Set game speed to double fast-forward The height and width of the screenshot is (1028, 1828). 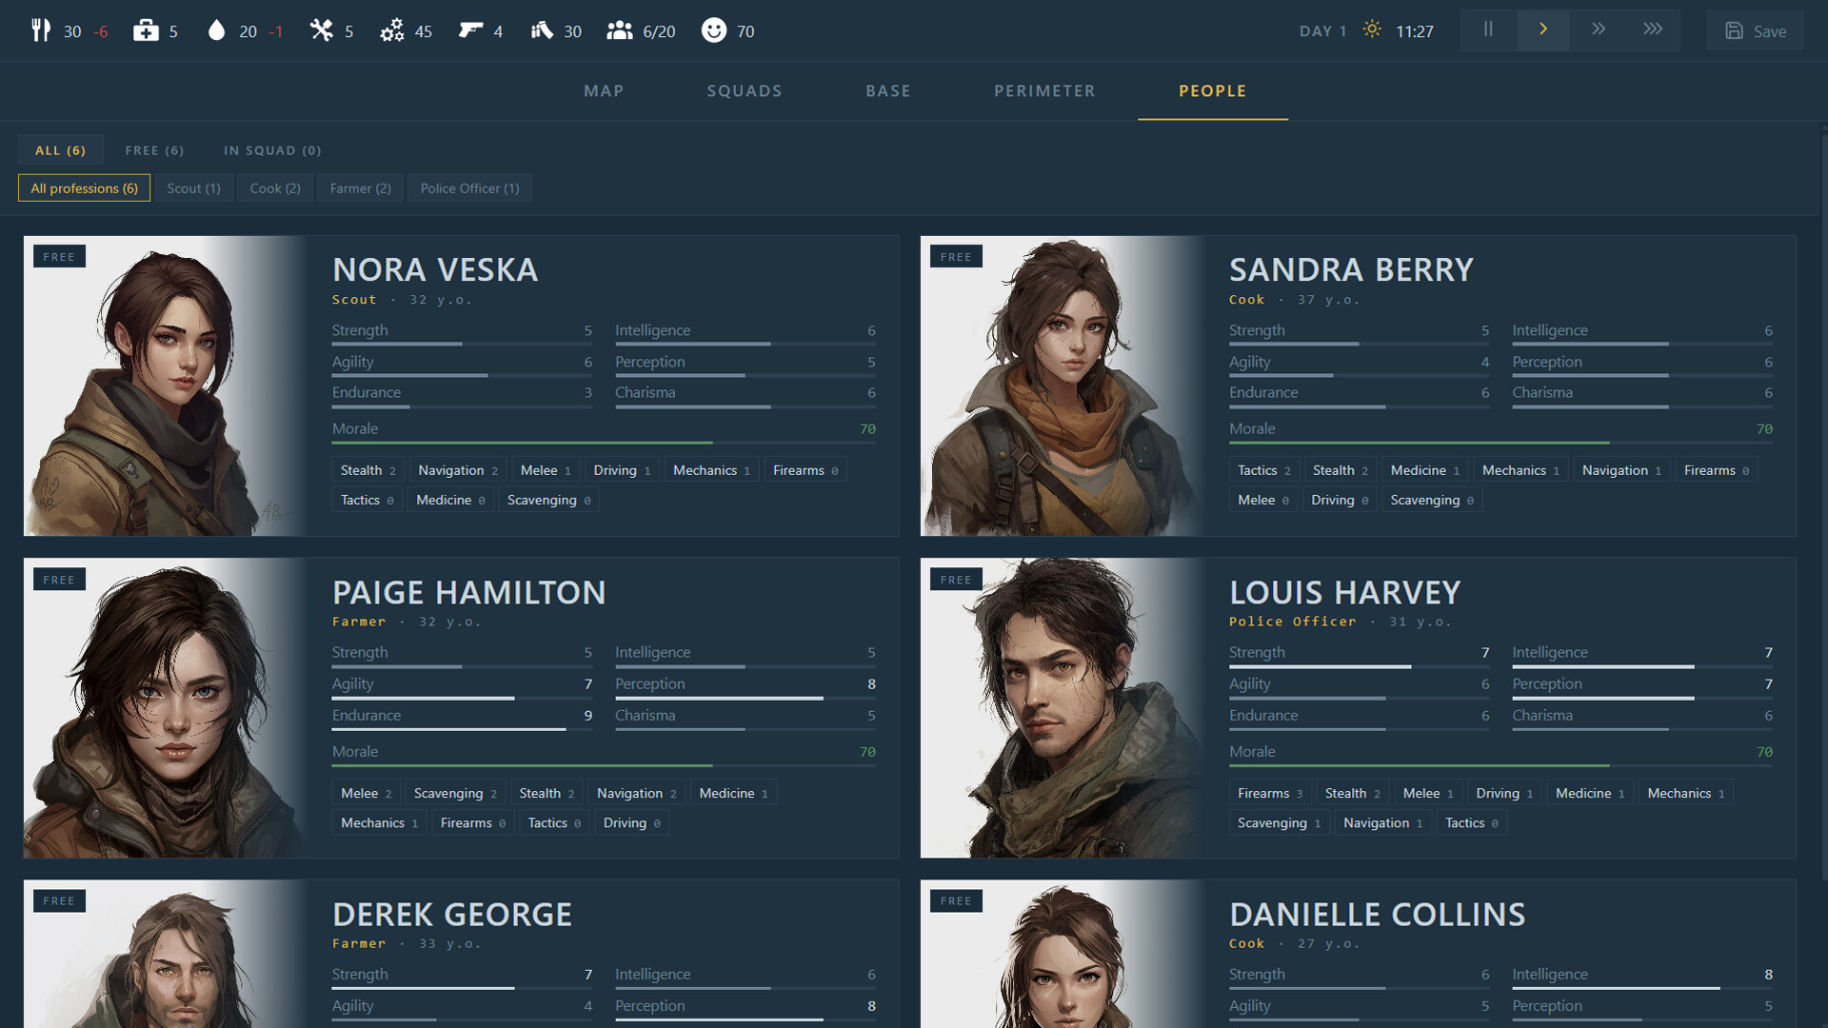1599,30
